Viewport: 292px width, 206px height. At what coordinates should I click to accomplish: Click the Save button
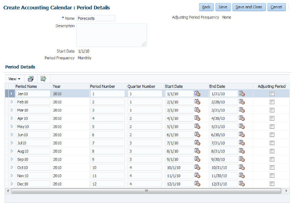[223, 7]
